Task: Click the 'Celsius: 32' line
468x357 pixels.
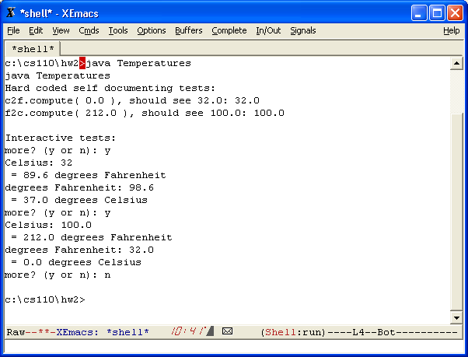Action: tap(39, 163)
